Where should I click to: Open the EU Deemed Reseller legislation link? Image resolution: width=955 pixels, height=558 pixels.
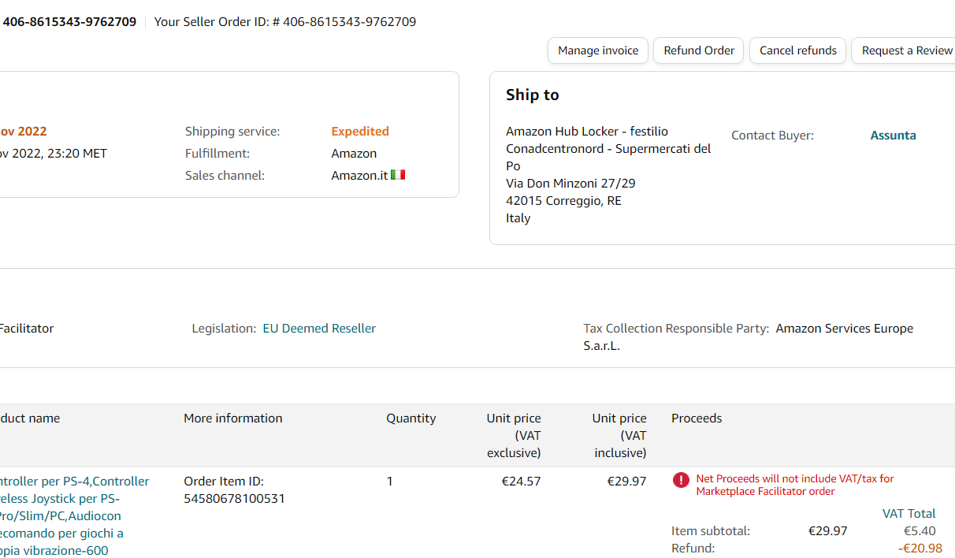[x=319, y=329]
